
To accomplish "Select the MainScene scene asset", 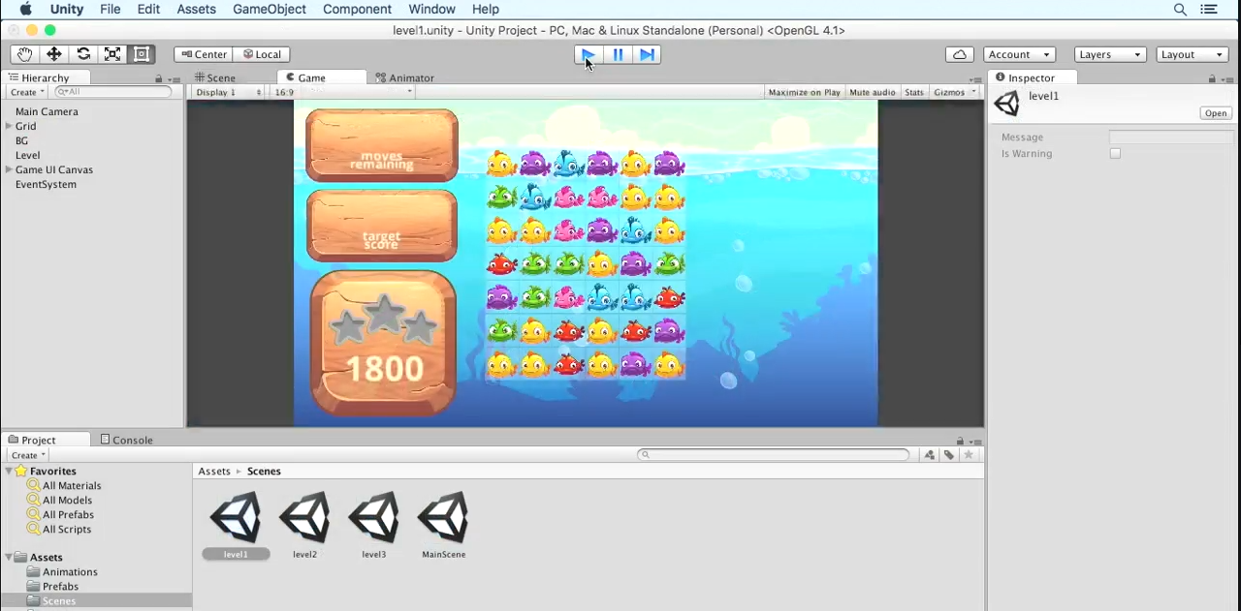I will (443, 524).
